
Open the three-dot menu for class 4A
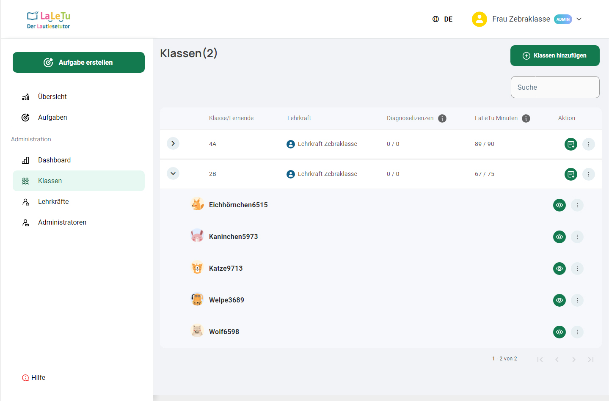point(588,144)
